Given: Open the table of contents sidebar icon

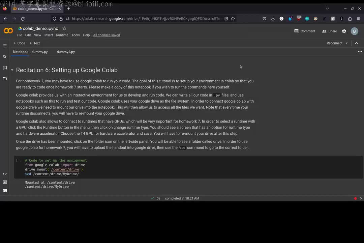Looking at the screenshot, I should tap(5, 46).
